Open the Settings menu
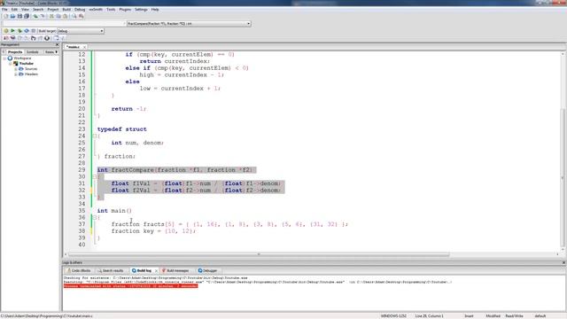 (x=141, y=10)
